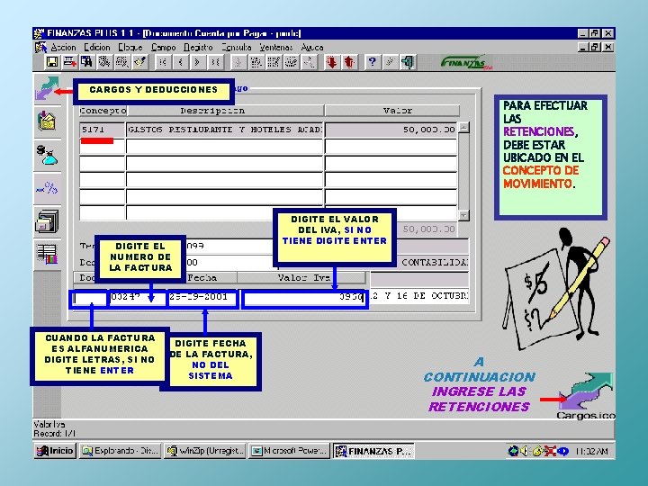Go to previous record toolbar arrow
The height and width of the screenshot is (486, 648).
[180, 62]
